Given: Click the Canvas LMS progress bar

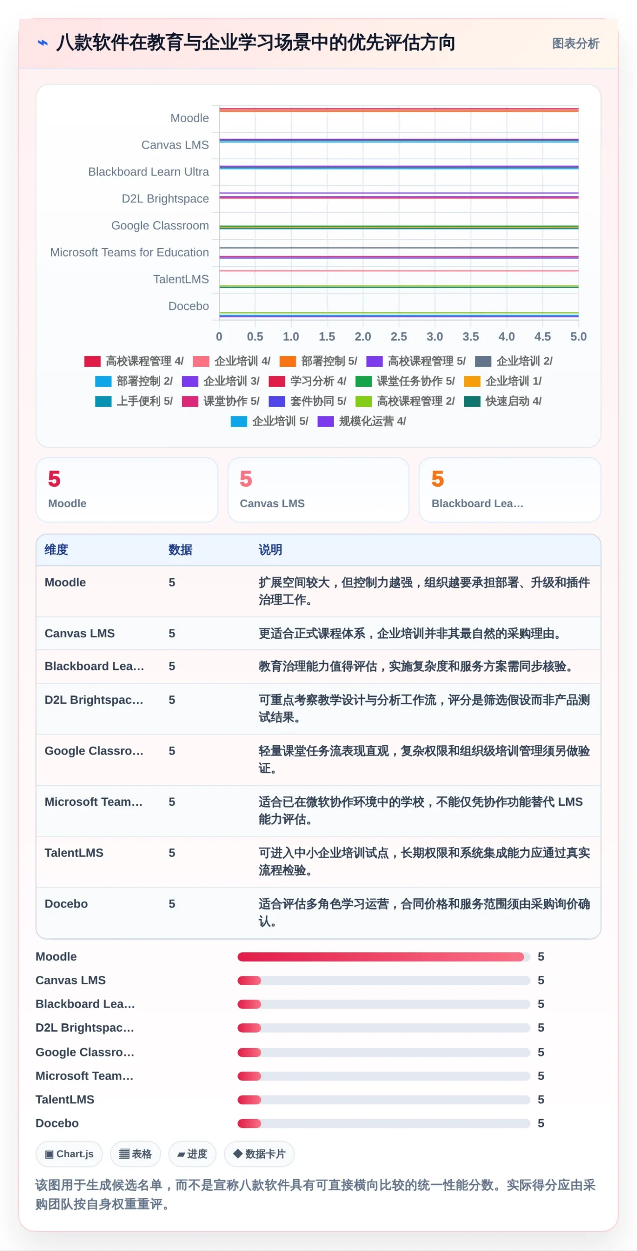Looking at the screenshot, I should pyautogui.click(x=384, y=980).
